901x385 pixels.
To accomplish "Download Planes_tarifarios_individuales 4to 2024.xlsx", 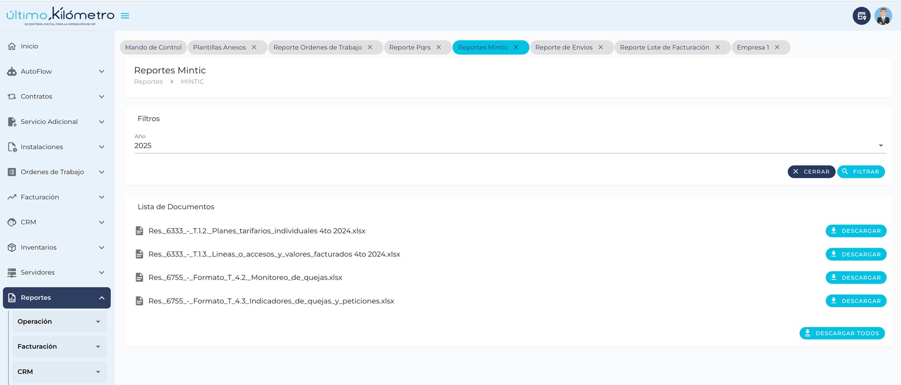I will point(855,231).
